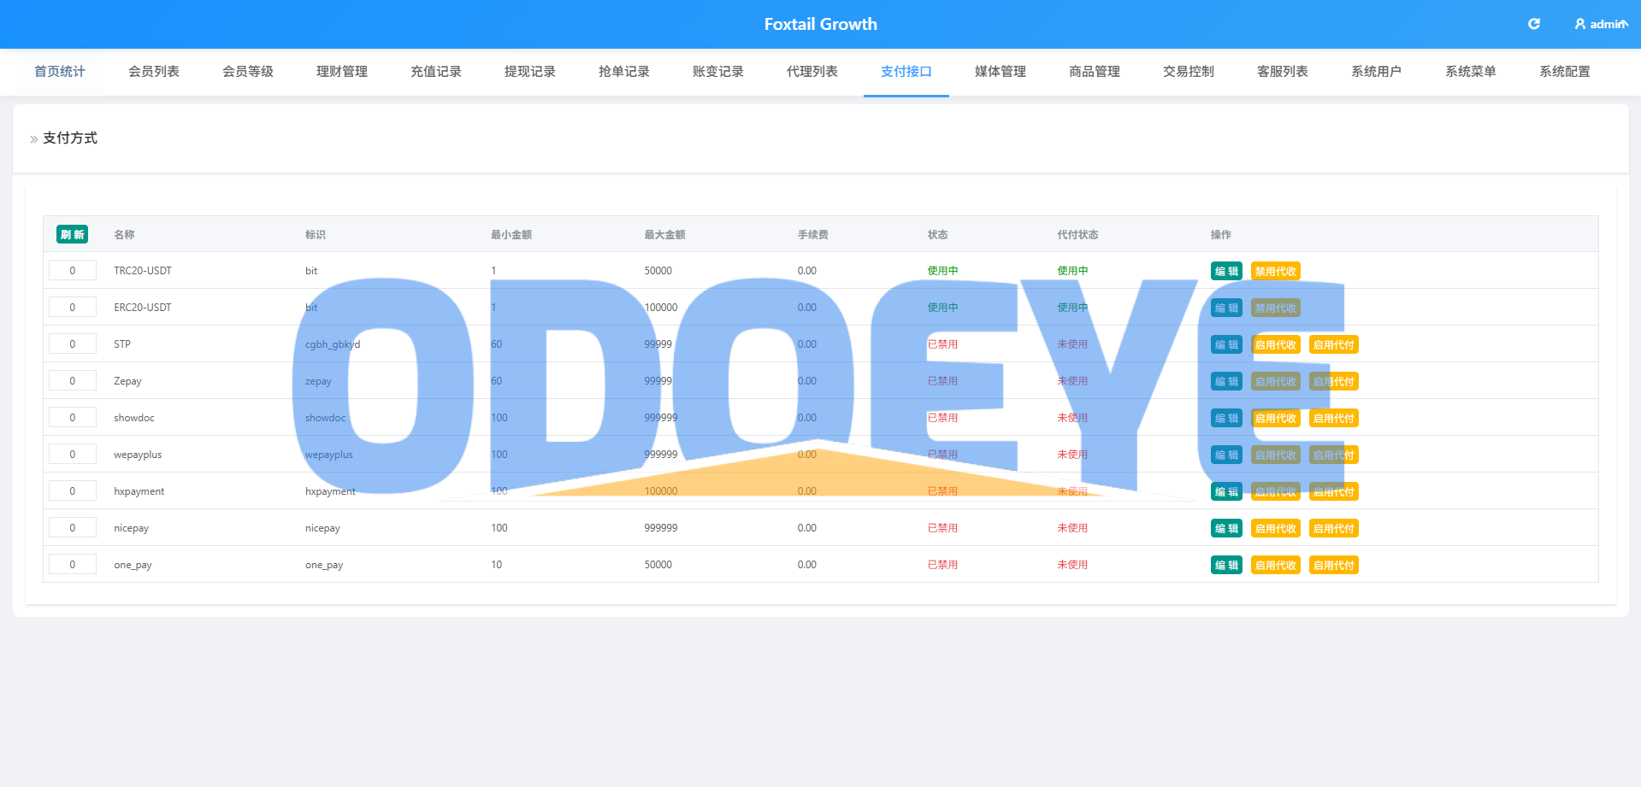Image resolution: width=1641 pixels, height=787 pixels.
Task: Enable 启用代收 for the one_pay row
Action: pyautogui.click(x=1276, y=565)
